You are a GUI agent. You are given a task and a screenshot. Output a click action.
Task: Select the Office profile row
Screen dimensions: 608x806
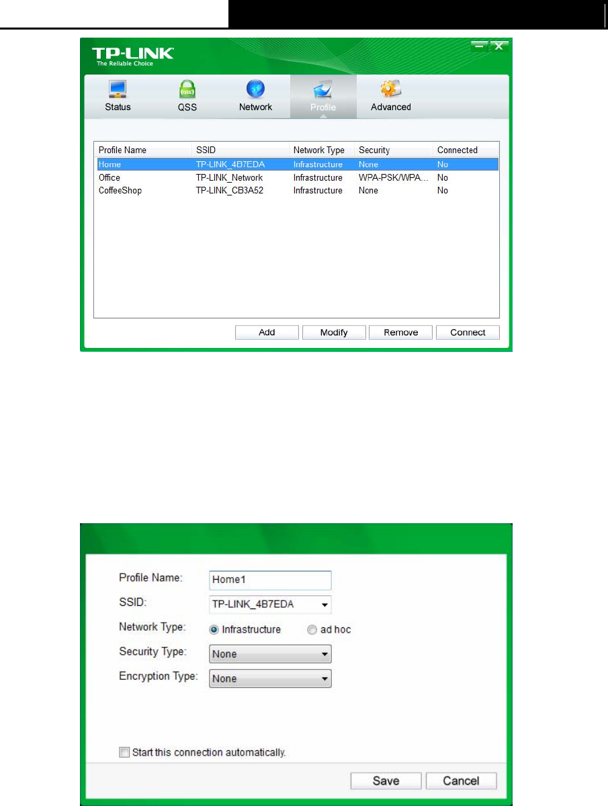(x=296, y=178)
